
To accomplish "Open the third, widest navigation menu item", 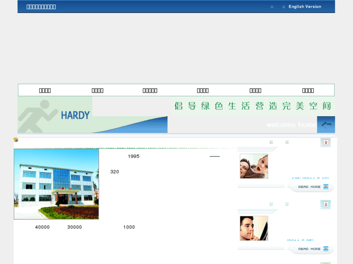I will (150, 91).
